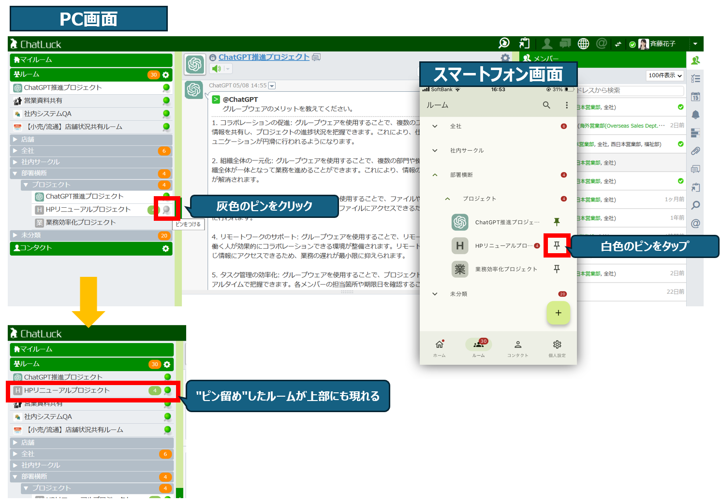Open the person contacts icon in header
Screen dimensions: 722x502
click(x=547, y=44)
